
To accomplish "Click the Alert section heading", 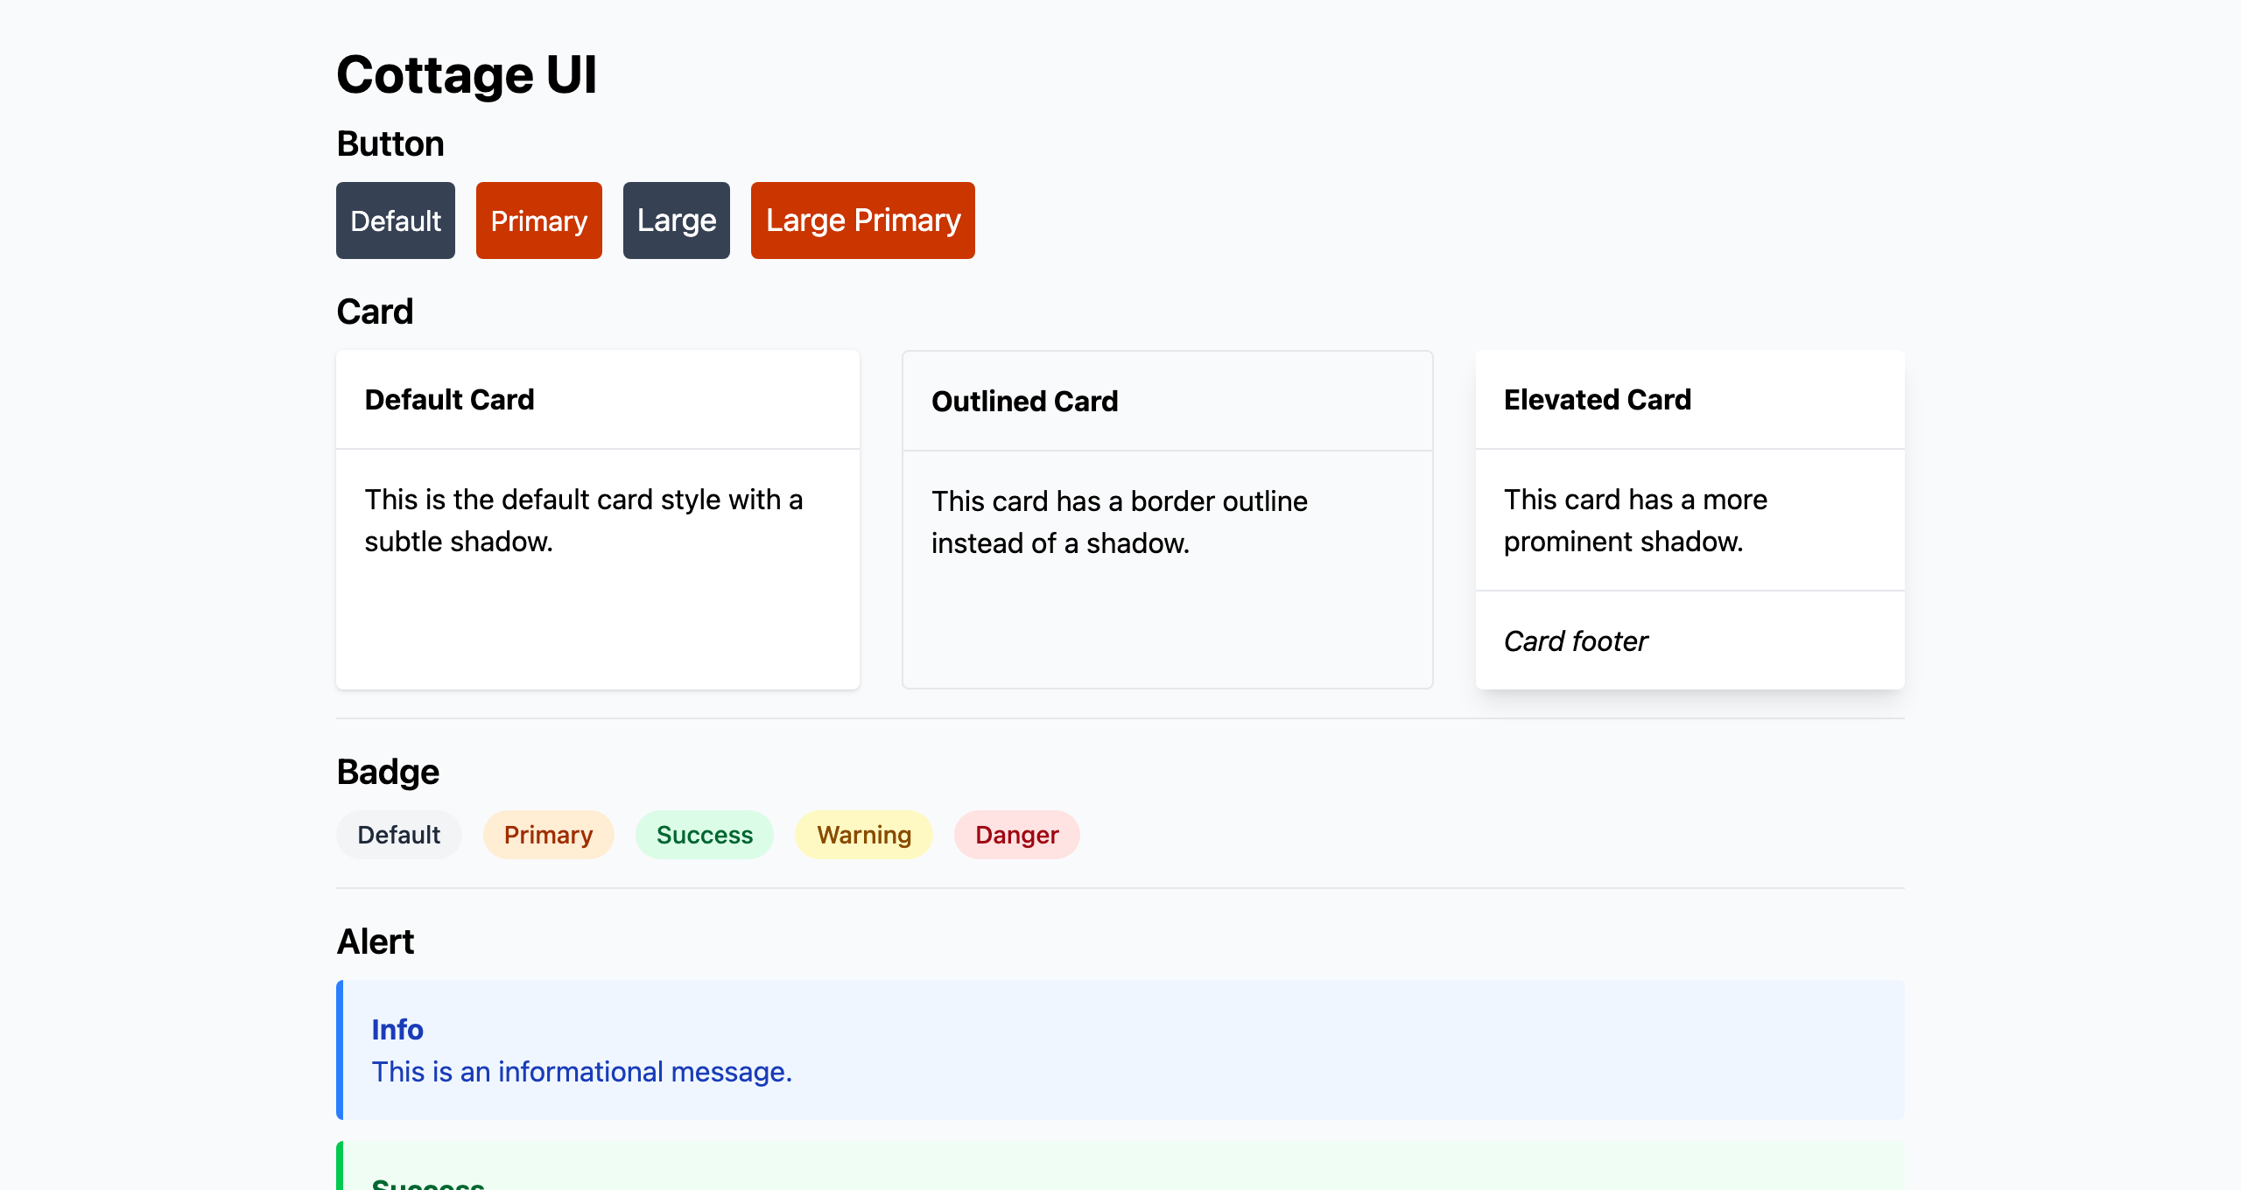I will click(x=376, y=941).
